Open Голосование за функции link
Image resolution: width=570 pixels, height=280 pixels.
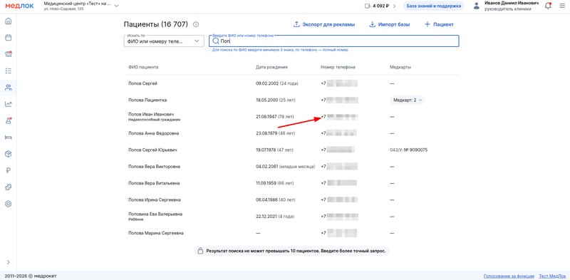click(x=509, y=276)
